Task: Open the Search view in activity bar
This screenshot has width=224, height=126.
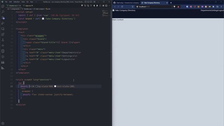Action: click(x=3, y=12)
